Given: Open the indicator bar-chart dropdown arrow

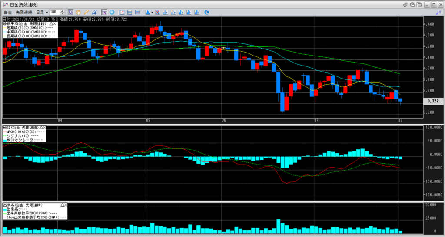Looking at the screenshot, I should click(x=152, y=12).
